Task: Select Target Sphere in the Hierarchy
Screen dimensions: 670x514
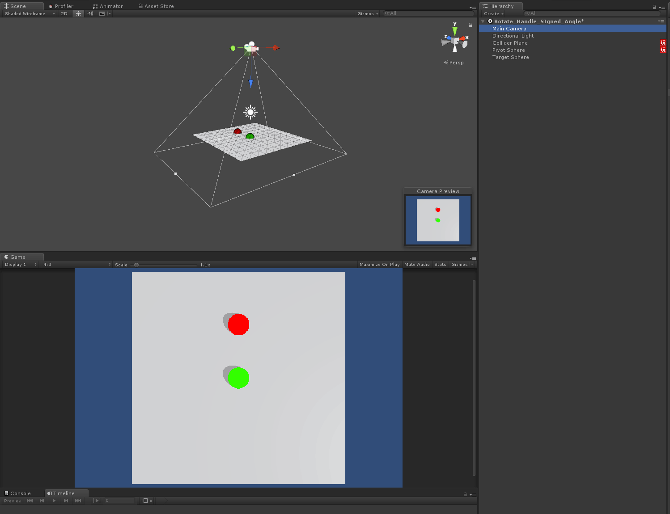Action: click(510, 57)
